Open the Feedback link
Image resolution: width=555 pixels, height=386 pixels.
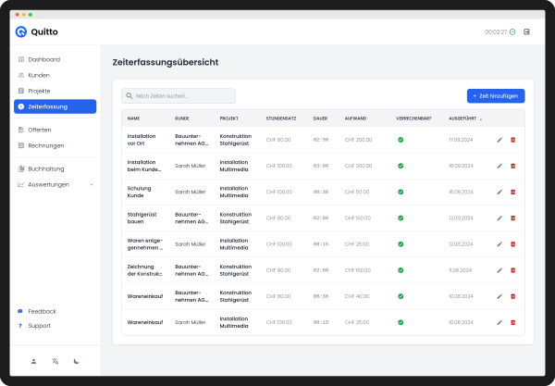point(42,311)
